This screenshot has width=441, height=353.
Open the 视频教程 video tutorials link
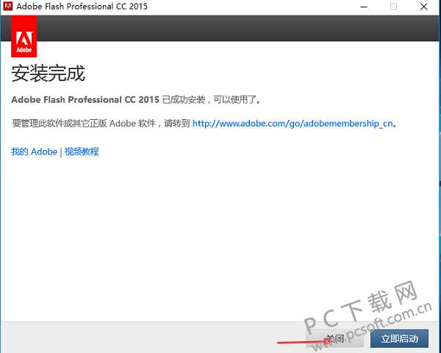[x=82, y=151]
